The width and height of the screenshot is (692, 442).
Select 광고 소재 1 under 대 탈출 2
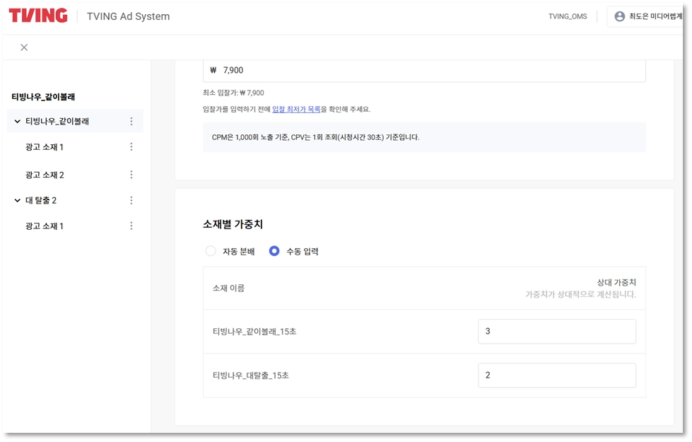(45, 226)
